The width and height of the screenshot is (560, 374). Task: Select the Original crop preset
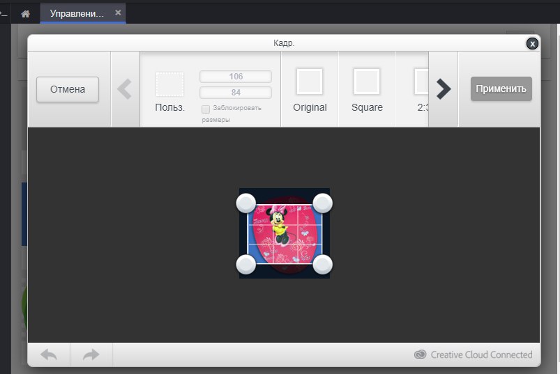click(x=310, y=90)
